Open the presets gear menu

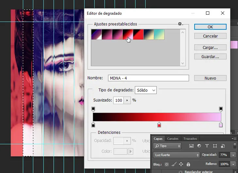pyautogui.click(x=180, y=24)
